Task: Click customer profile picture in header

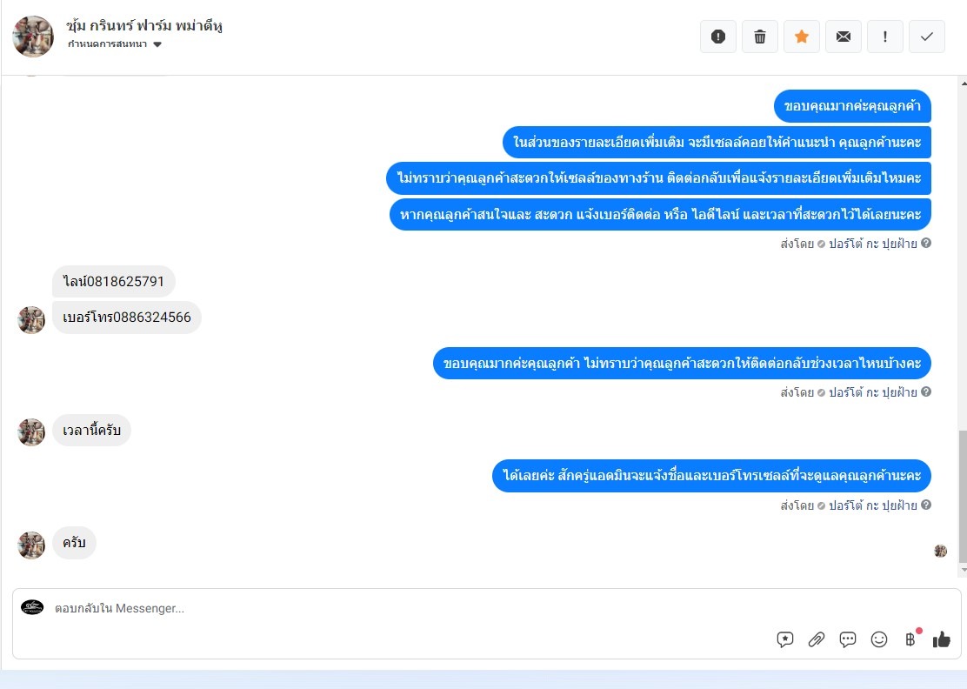Action: [x=33, y=37]
